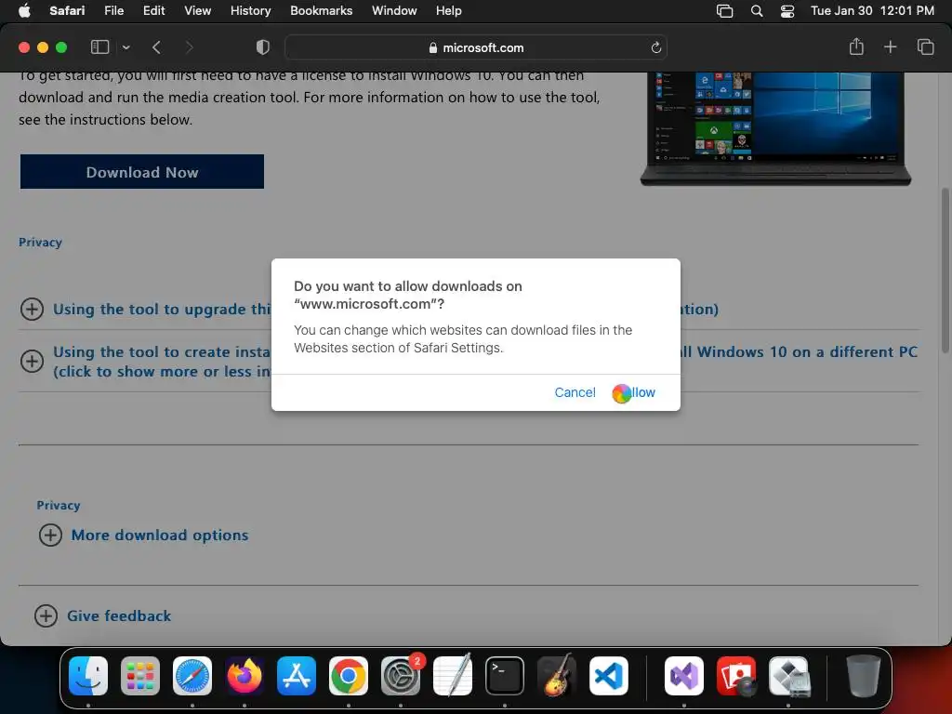
Task: Allow downloads on www.microsoft.com
Action: point(634,392)
